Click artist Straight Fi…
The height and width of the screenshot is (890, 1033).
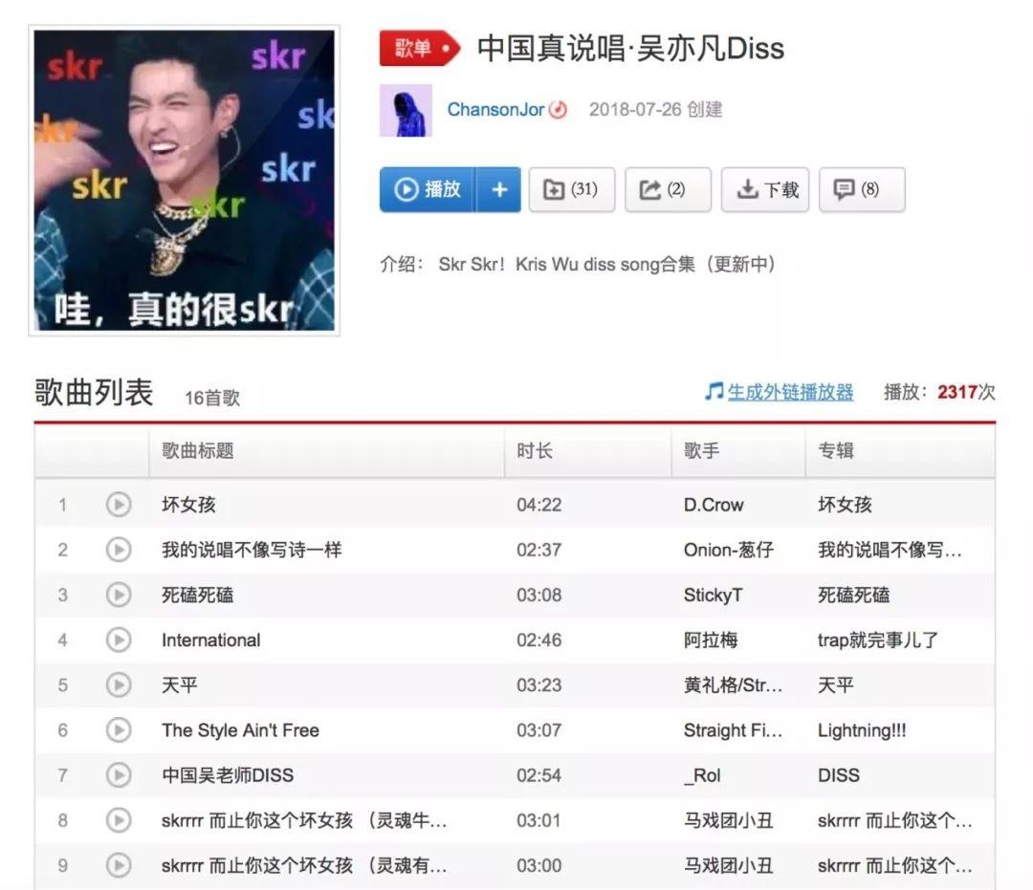point(734,730)
